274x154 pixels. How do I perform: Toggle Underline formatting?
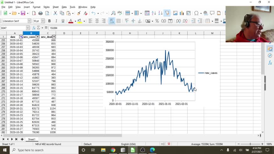pos(63,21)
